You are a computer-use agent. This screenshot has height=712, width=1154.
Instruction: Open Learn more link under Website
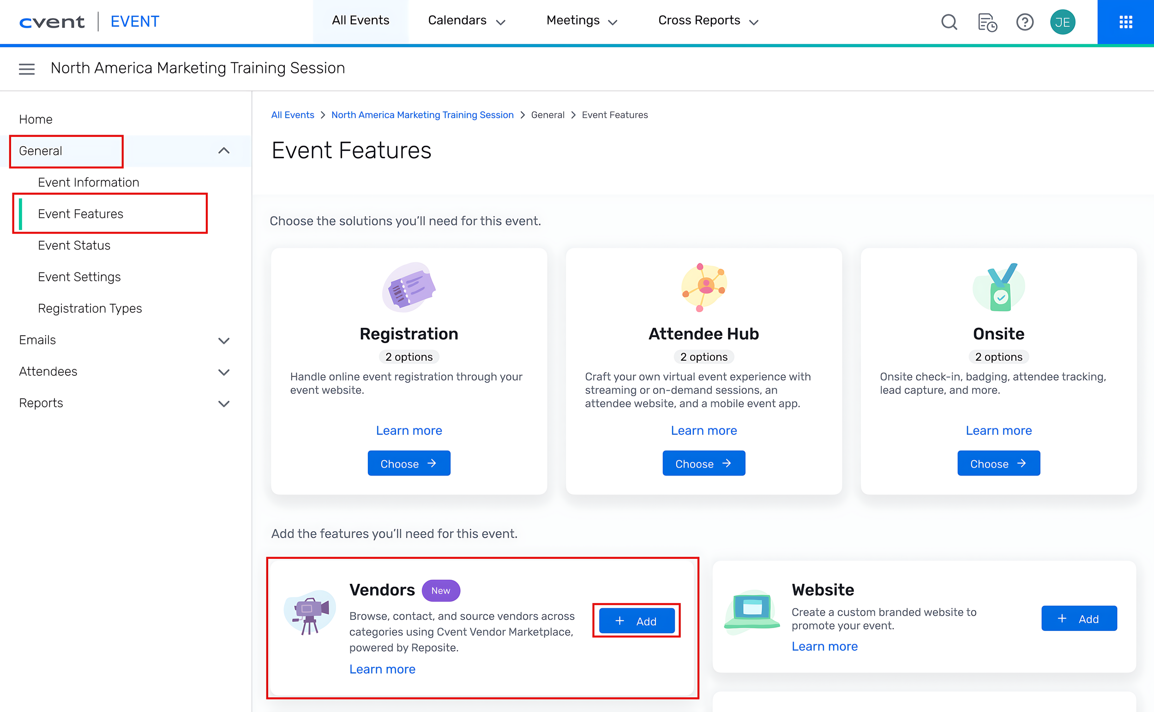[x=824, y=646]
